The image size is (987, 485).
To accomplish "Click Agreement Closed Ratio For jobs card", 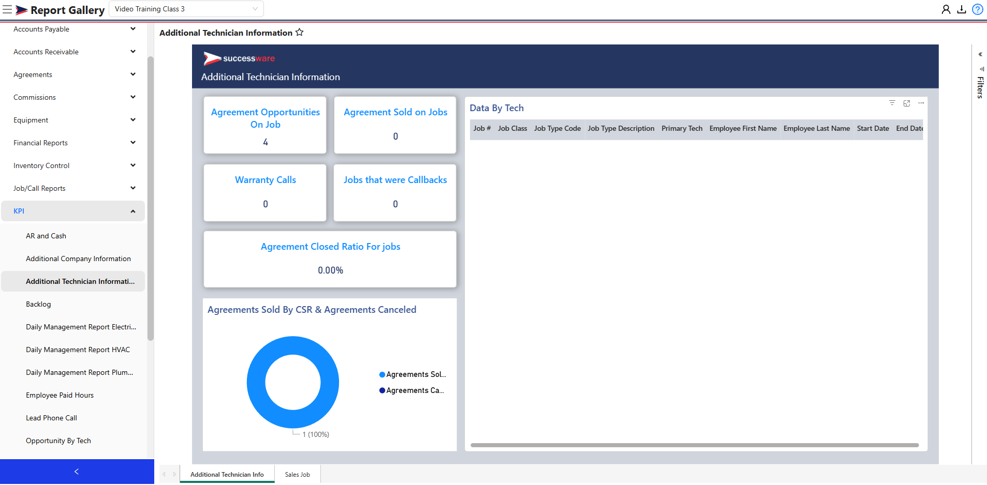I will pyautogui.click(x=330, y=259).
